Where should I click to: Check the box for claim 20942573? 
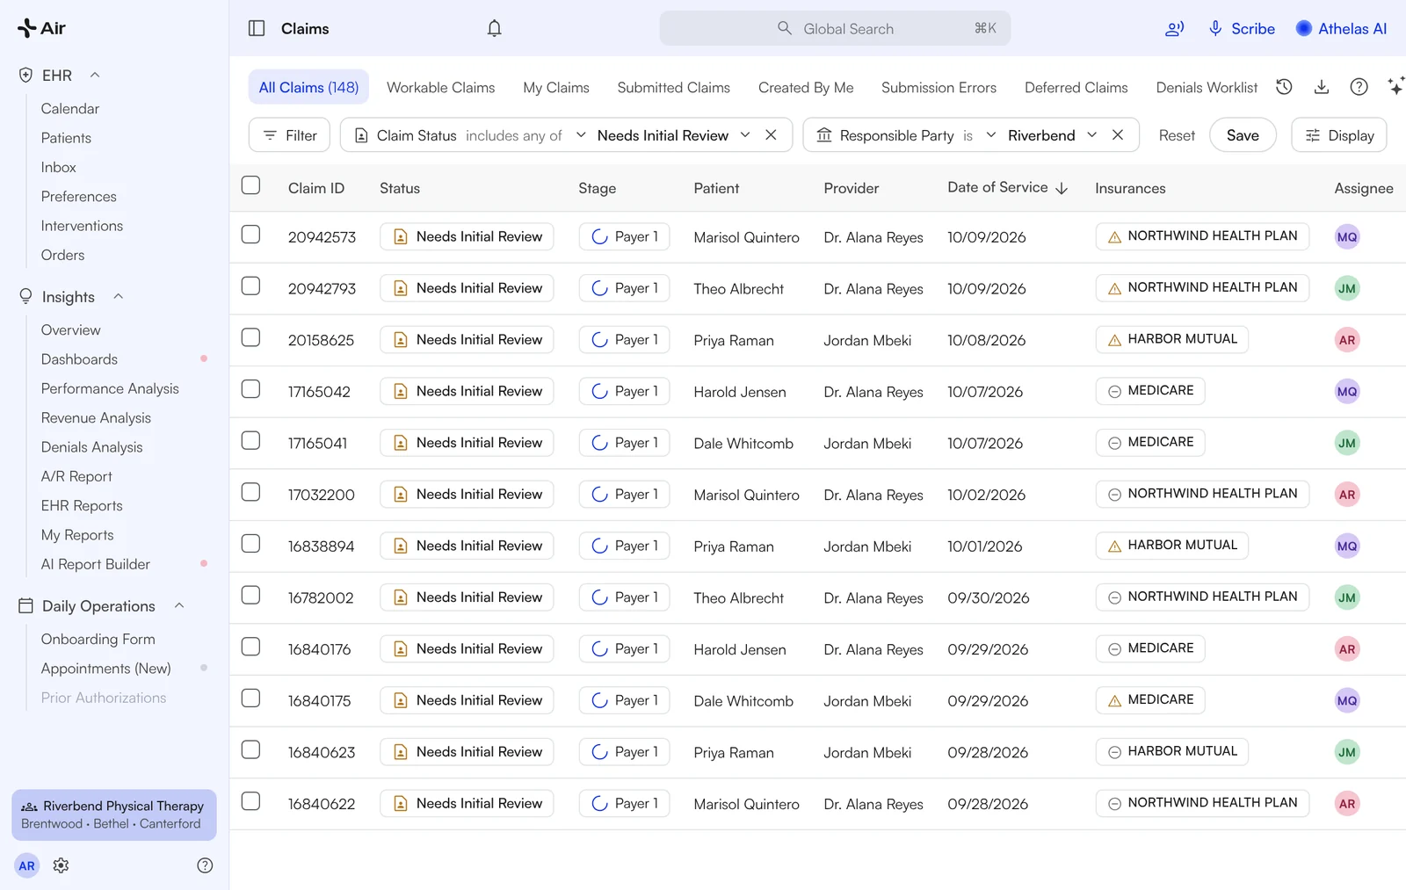tap(250, 235)
